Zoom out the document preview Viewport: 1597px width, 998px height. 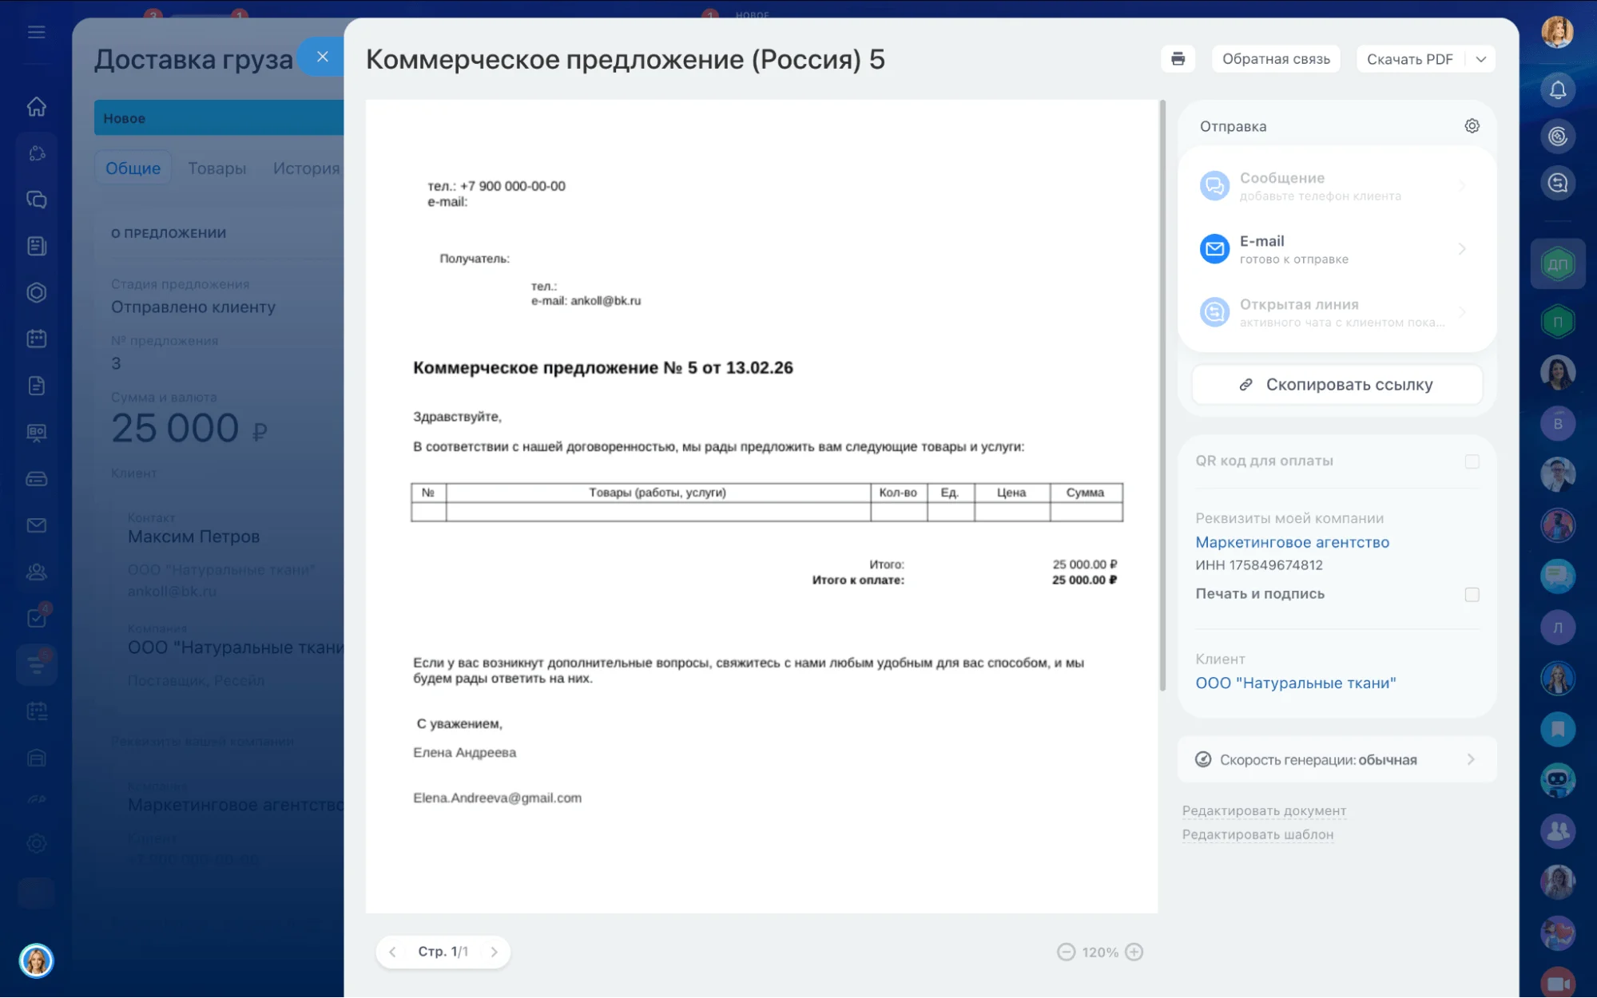[1066, 952]
